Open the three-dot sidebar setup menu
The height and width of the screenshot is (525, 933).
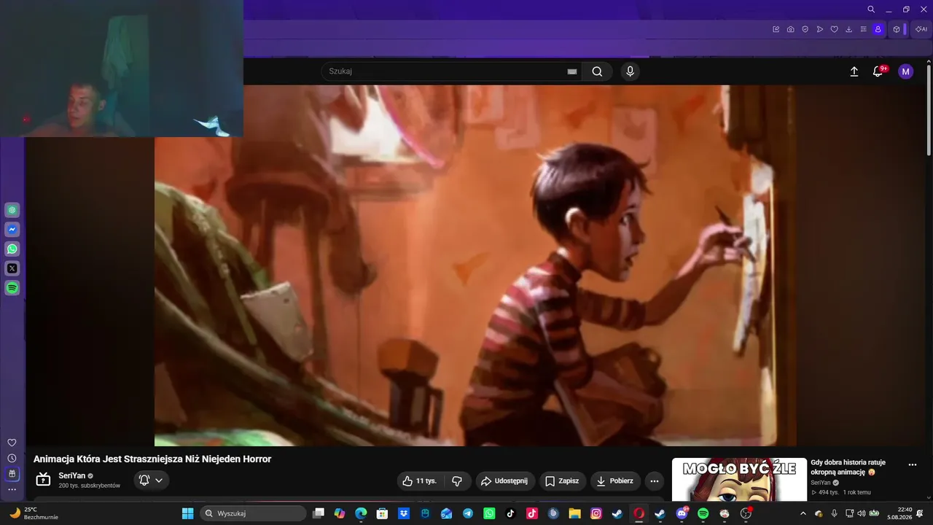point(12,490)
